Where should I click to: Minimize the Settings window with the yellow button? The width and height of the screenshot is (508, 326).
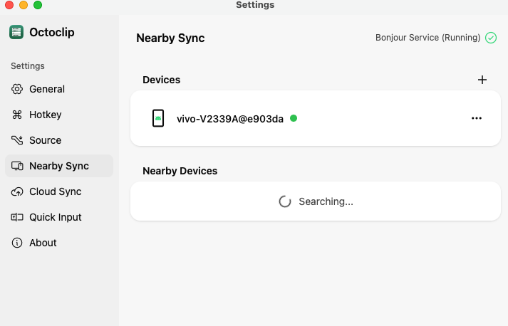(x=24, y=5)
